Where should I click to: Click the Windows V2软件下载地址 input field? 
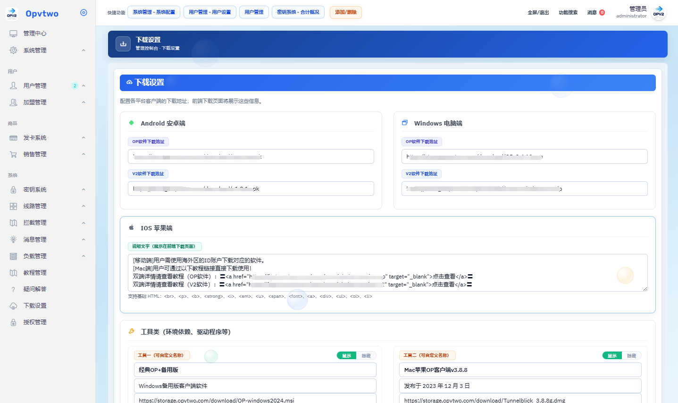coord(525,189)
